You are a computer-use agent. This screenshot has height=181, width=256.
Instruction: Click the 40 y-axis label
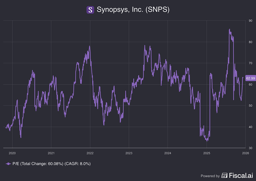pos(251,127)
